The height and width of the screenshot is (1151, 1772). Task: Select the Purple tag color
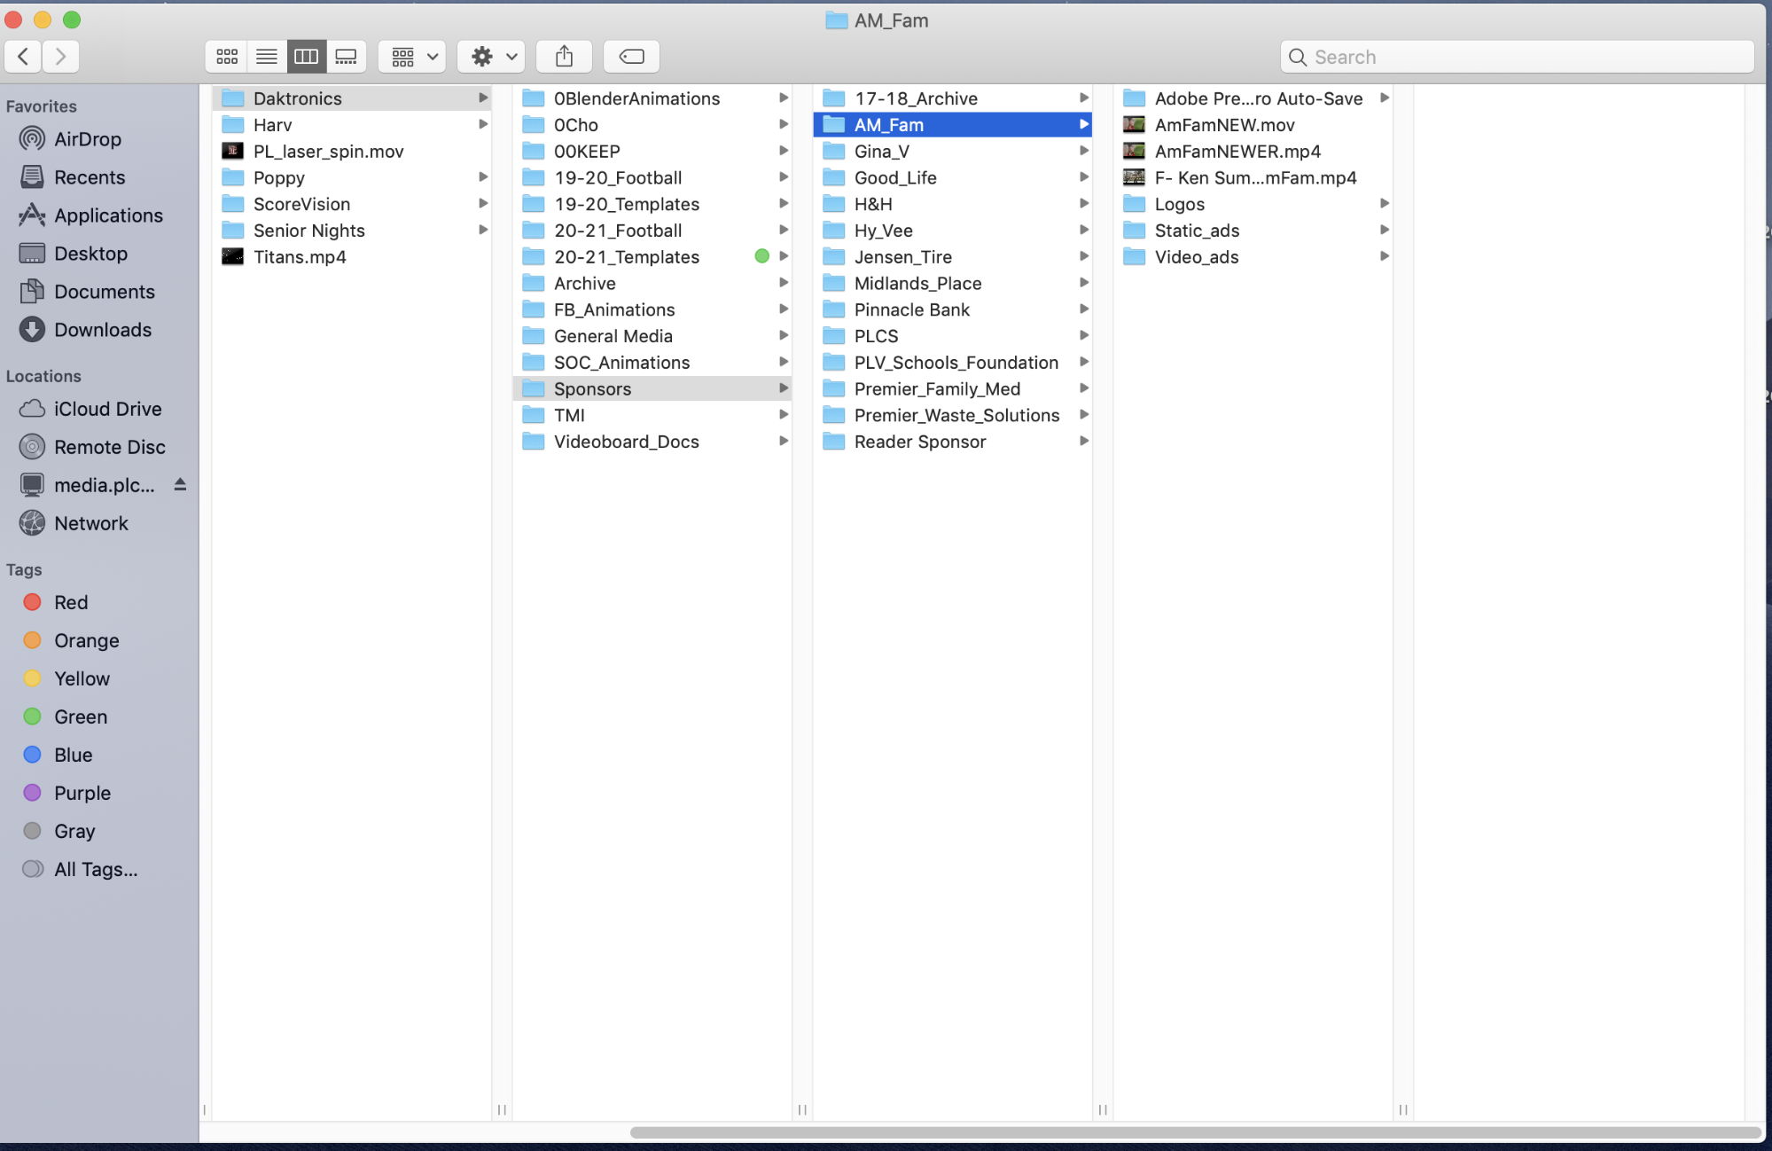coord(82,793)
